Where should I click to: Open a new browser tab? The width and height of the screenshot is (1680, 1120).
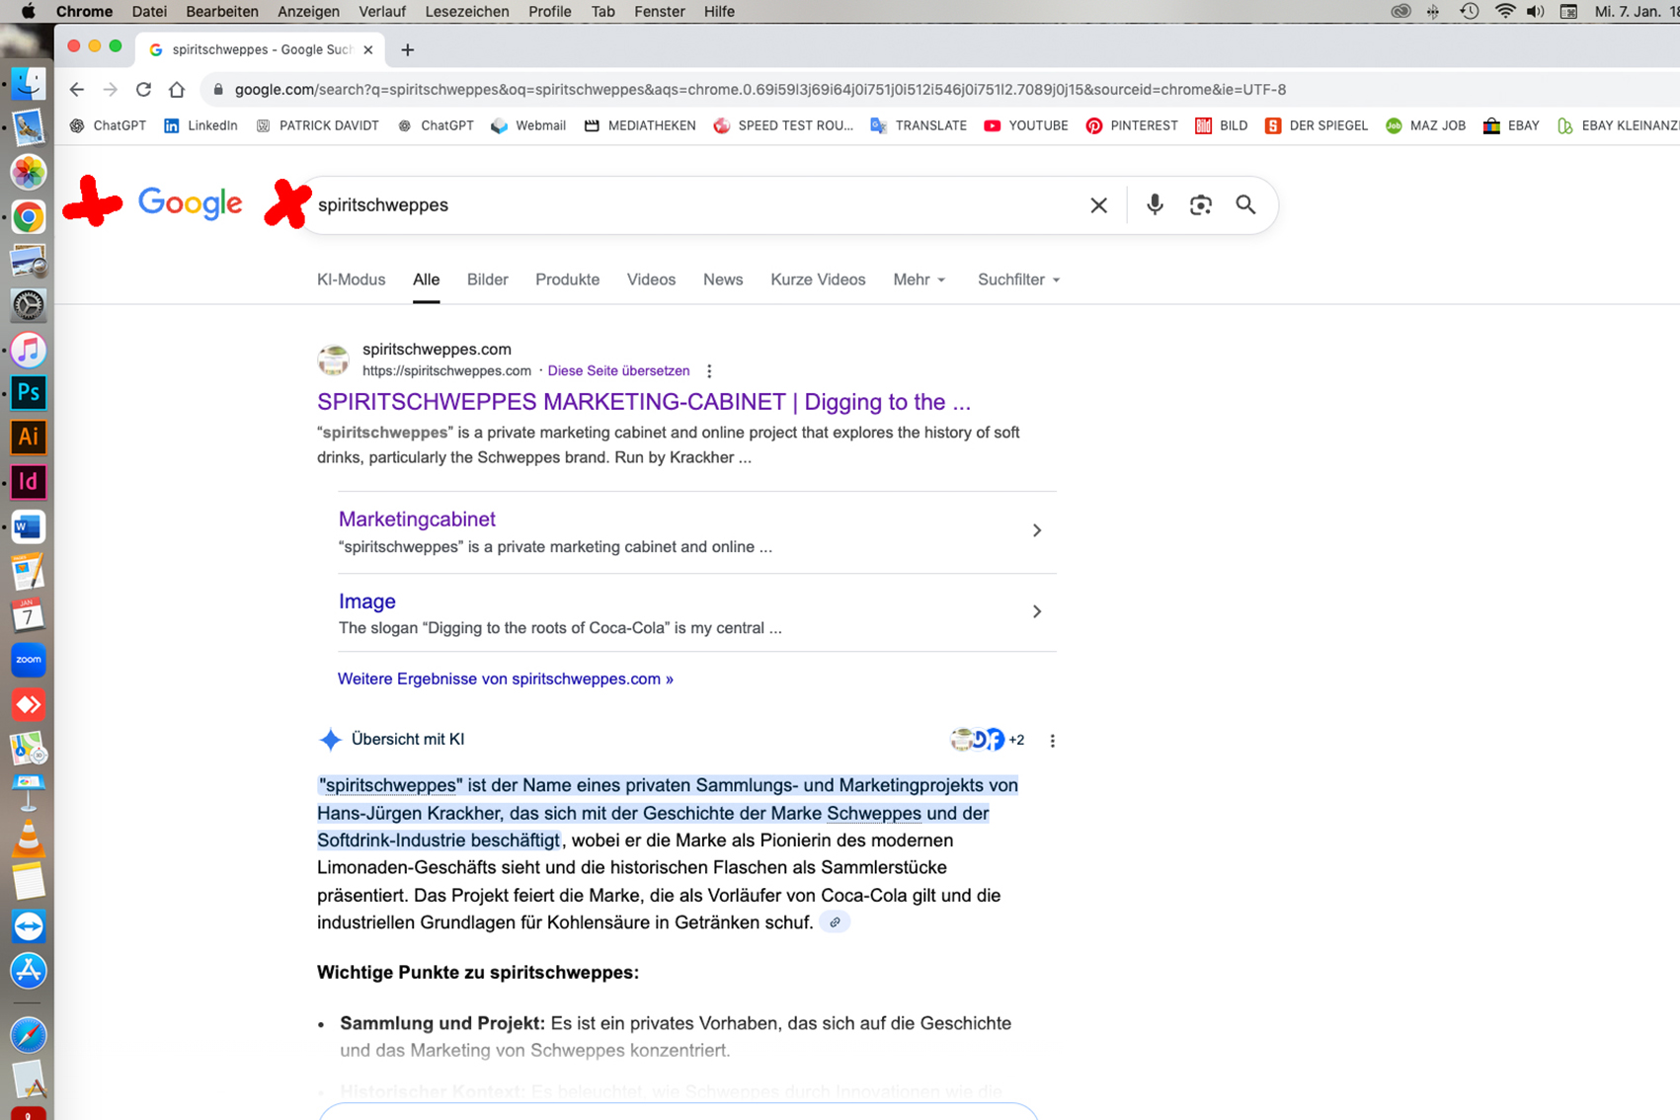point(408,49)
